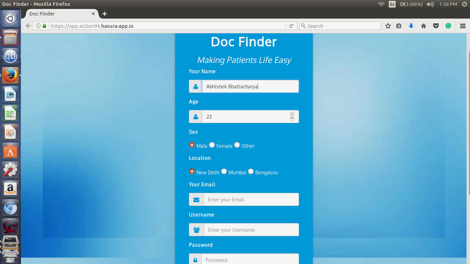Open the sound volume indicator
The image size is (470, 264).
(430, 4)
